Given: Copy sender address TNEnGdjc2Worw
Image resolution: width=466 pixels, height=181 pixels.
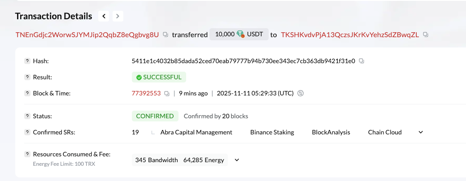Looking at the screenshot, I should [165, 34].
